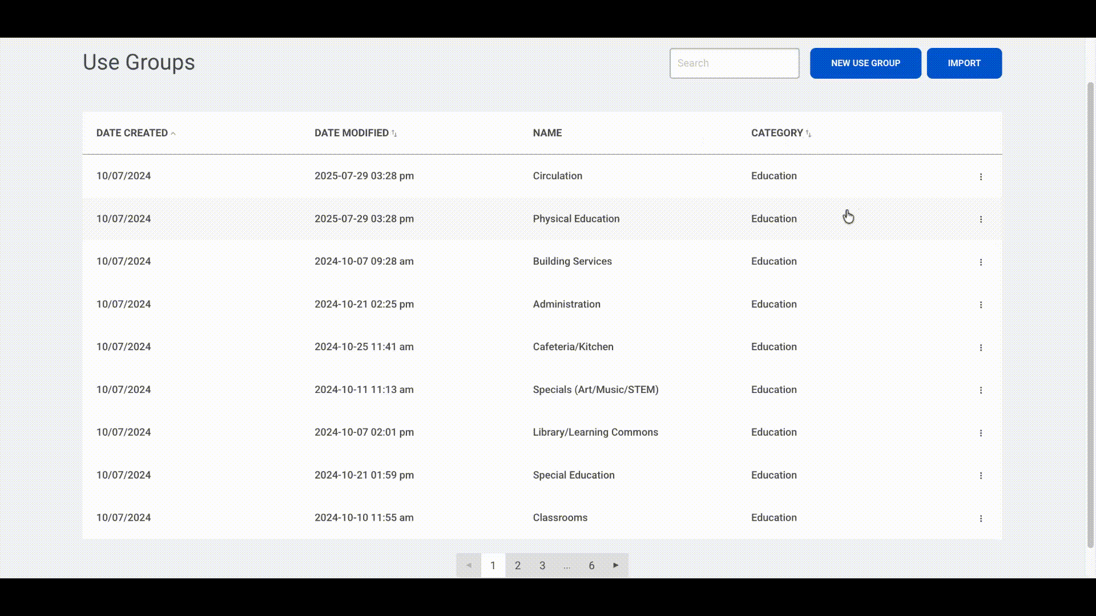Select the Building Services name cell
The image size is (1096, 616).
click(572, 261)
